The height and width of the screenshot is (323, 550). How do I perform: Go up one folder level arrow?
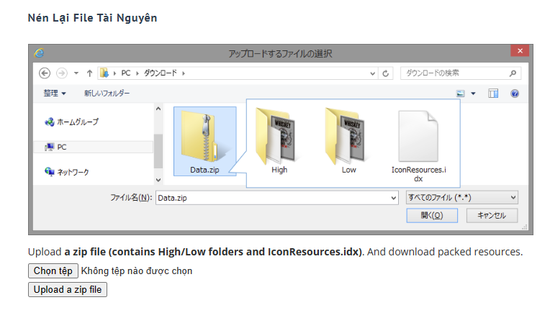click(x=89, y=73)
